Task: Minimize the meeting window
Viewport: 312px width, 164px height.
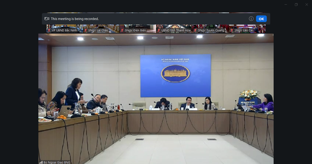Action: [x=286, y=5]
